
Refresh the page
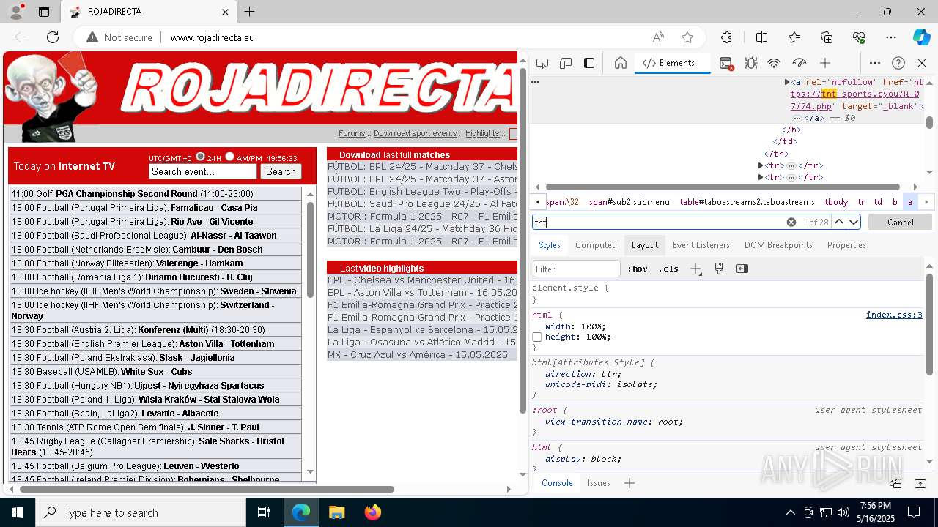pos(53,37)
